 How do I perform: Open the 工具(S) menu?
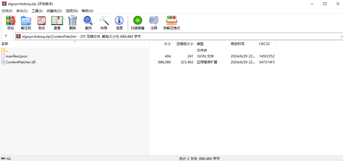(37, 11)
